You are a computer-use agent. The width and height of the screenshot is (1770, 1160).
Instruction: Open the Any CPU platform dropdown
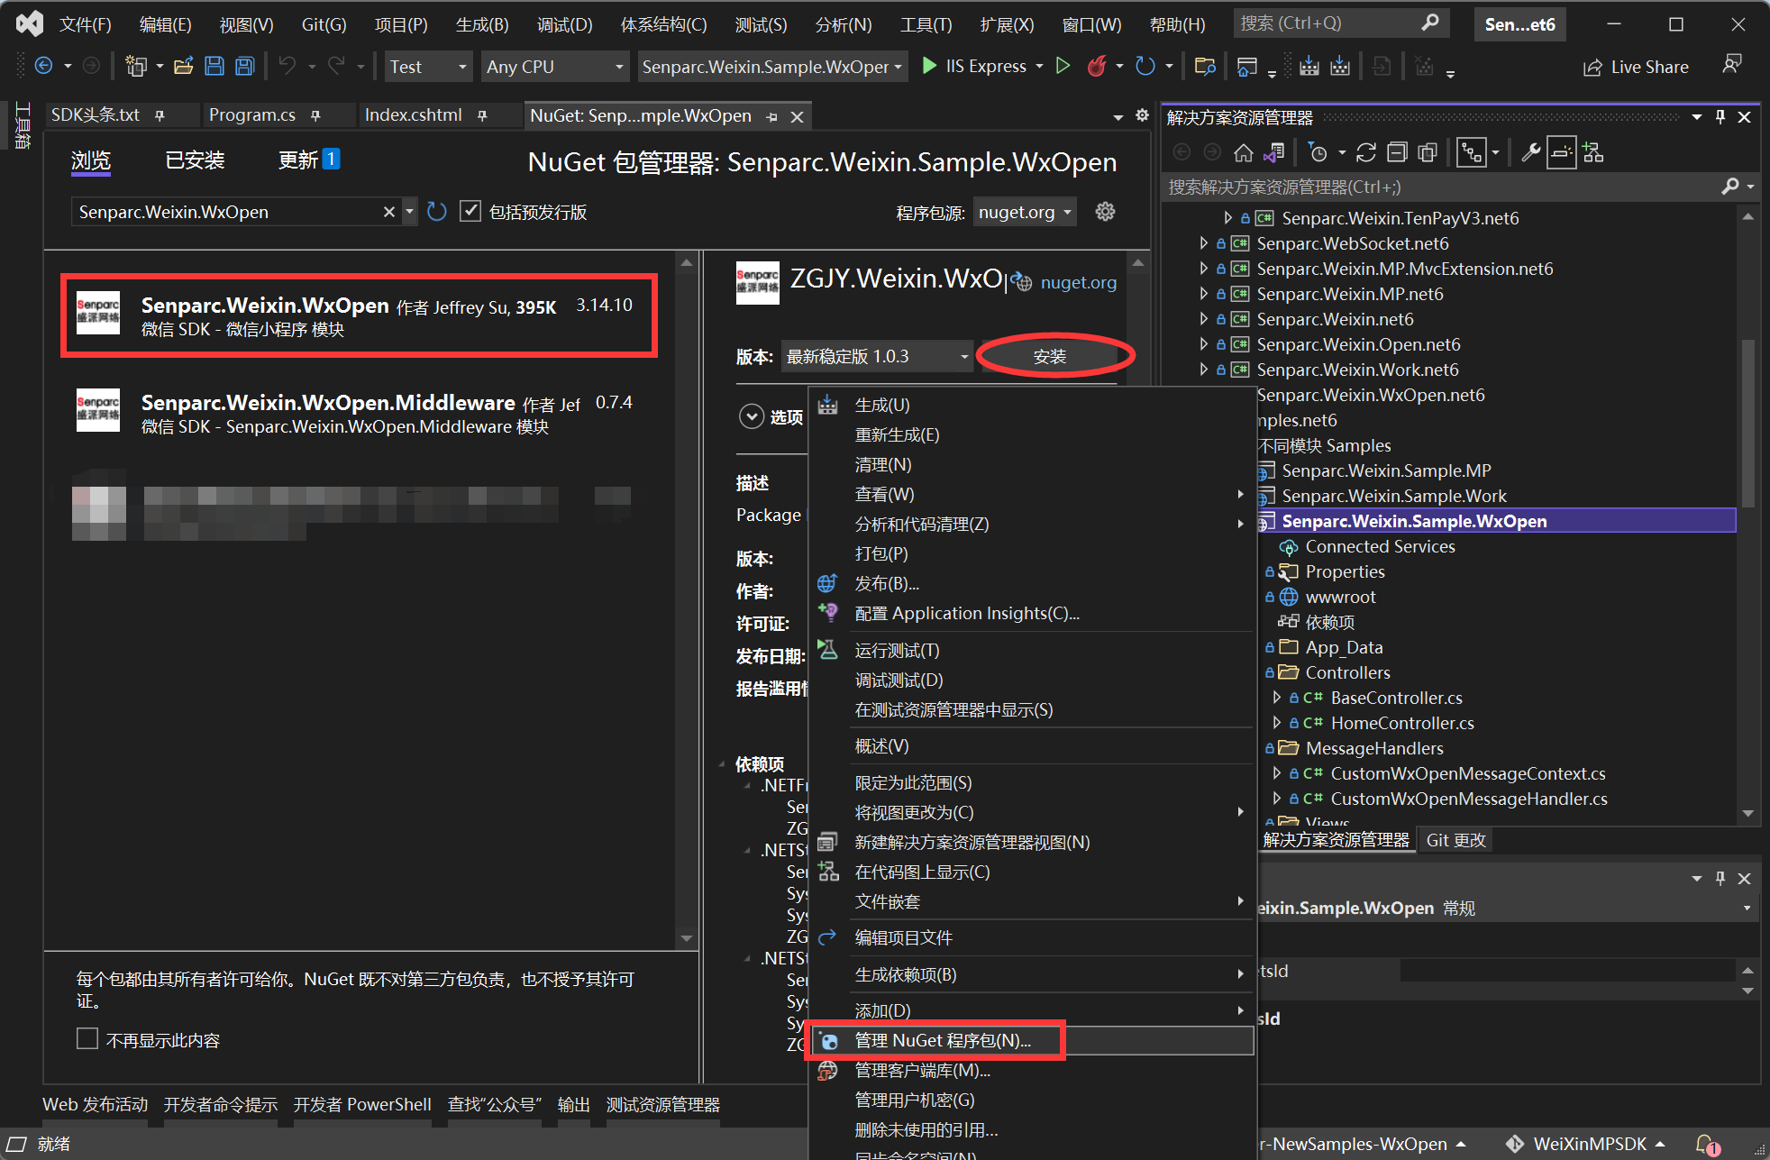pyautogui.click(x=618, y=66)
